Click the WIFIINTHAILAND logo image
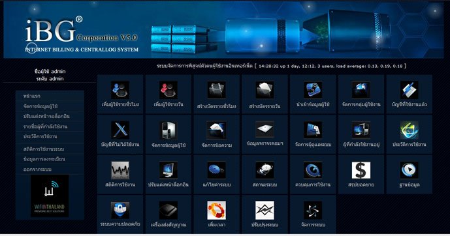 click(x=50, y=196)
